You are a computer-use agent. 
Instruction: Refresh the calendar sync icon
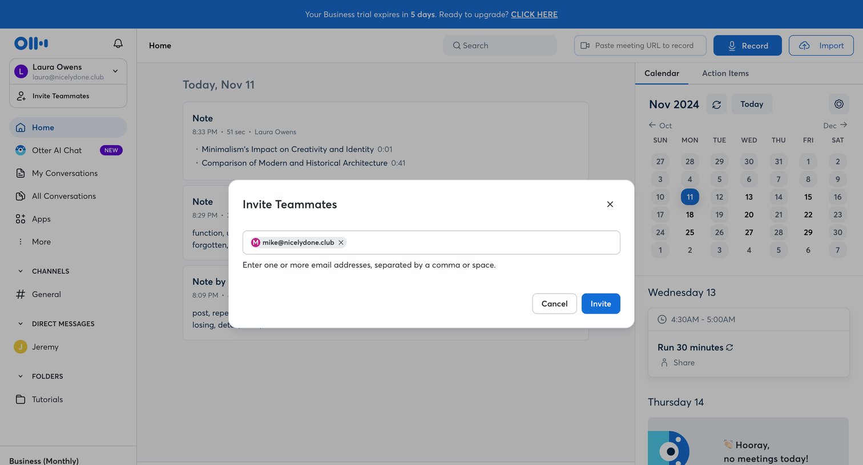pyautogui.click(x=717, y=105)
